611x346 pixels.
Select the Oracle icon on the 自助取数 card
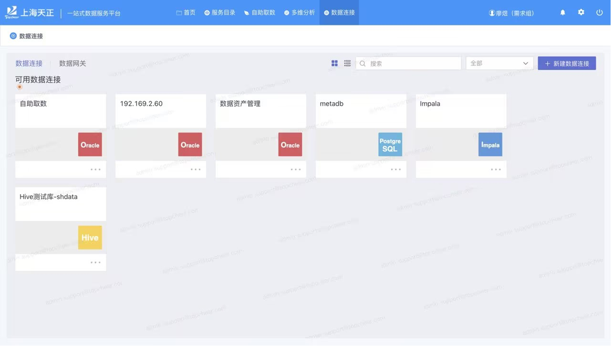tap(90, 144)
